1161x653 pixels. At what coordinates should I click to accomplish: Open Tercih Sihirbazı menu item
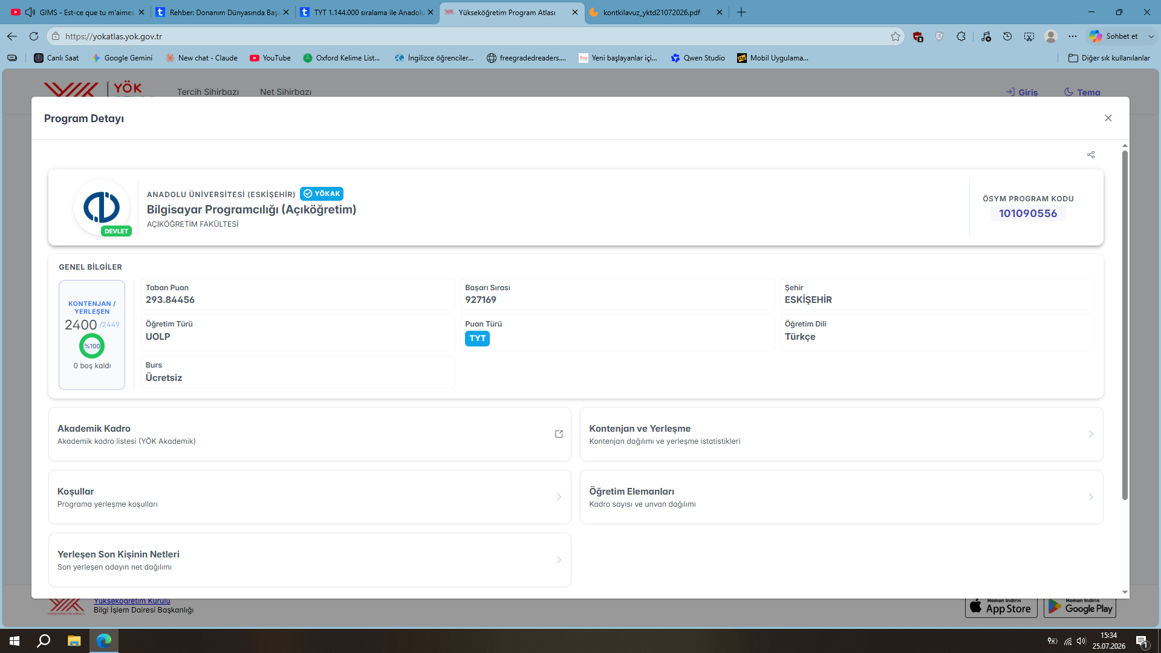point(208,92)
